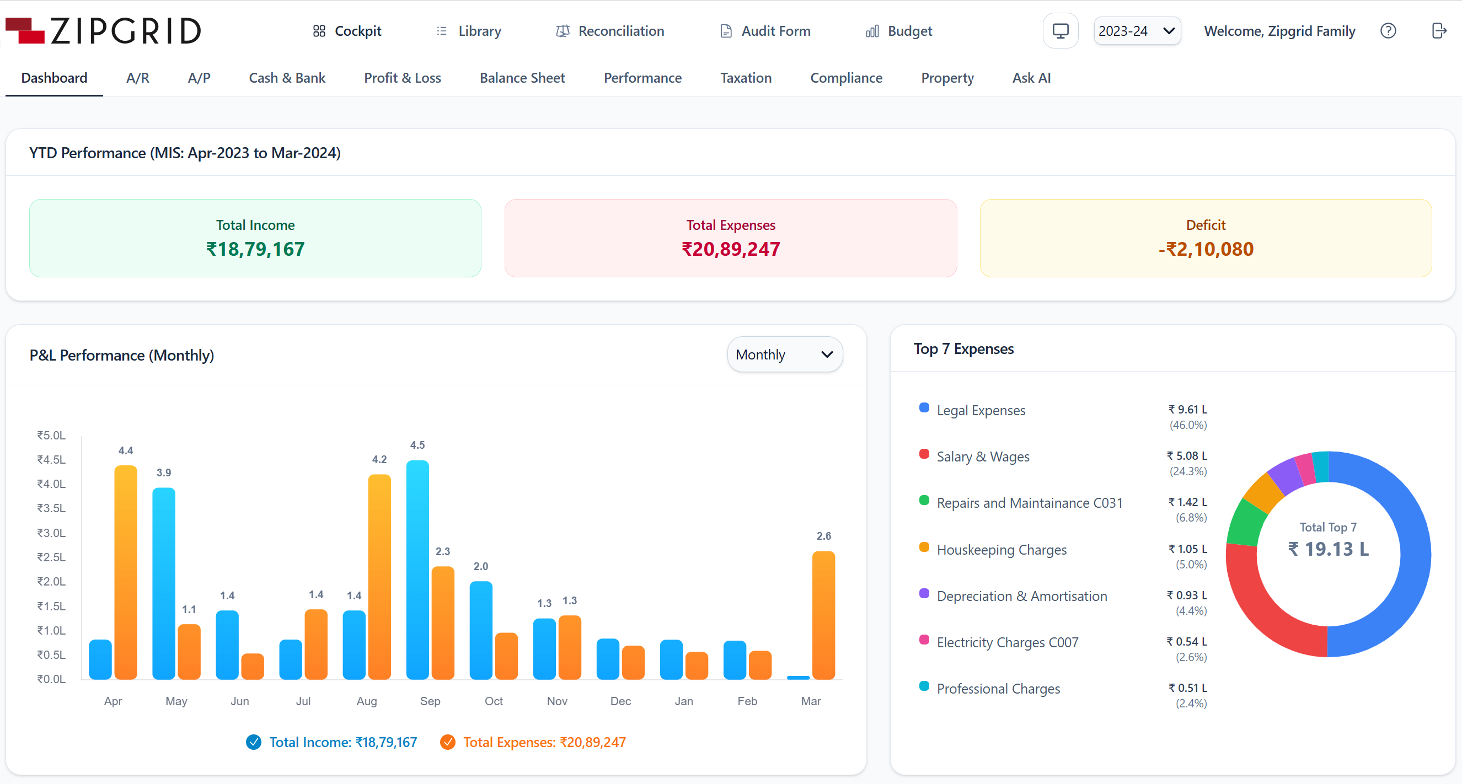Toggle the Total Expenses legend checkbox
The height and width of the screenshot is (784, 1462).
(447, 742)
